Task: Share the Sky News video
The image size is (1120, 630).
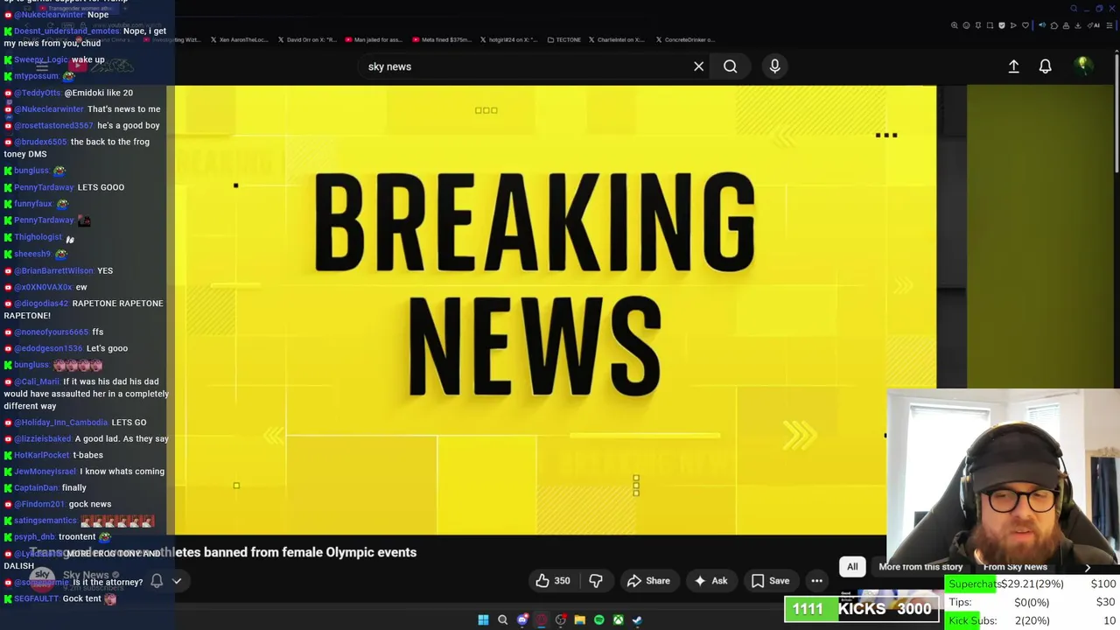Action: tap(648, 580)
